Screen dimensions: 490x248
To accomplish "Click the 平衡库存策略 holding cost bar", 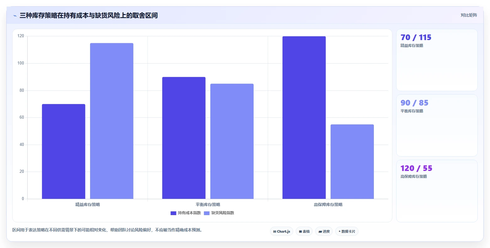I will coord(184,138).
